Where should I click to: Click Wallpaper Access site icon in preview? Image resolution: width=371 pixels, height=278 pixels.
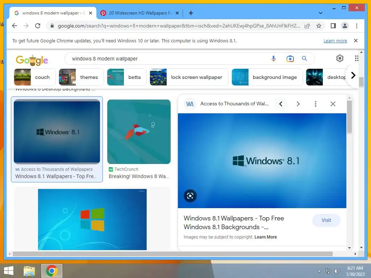point(190,104)
